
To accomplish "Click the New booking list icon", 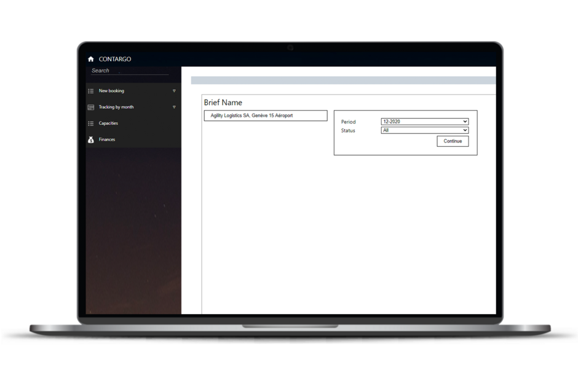I will 90,91.
